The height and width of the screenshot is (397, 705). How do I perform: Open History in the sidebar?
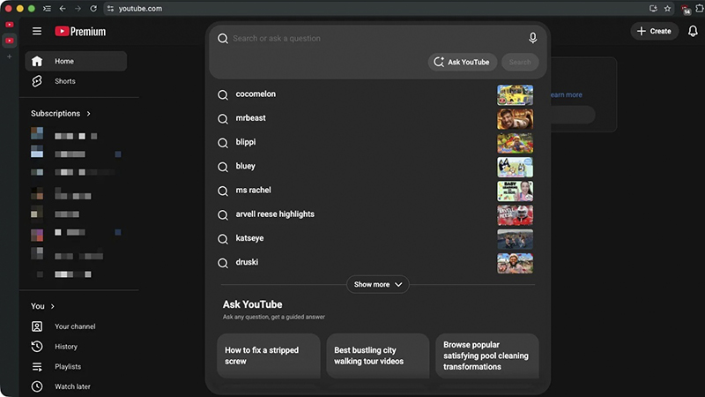point(76,347)
